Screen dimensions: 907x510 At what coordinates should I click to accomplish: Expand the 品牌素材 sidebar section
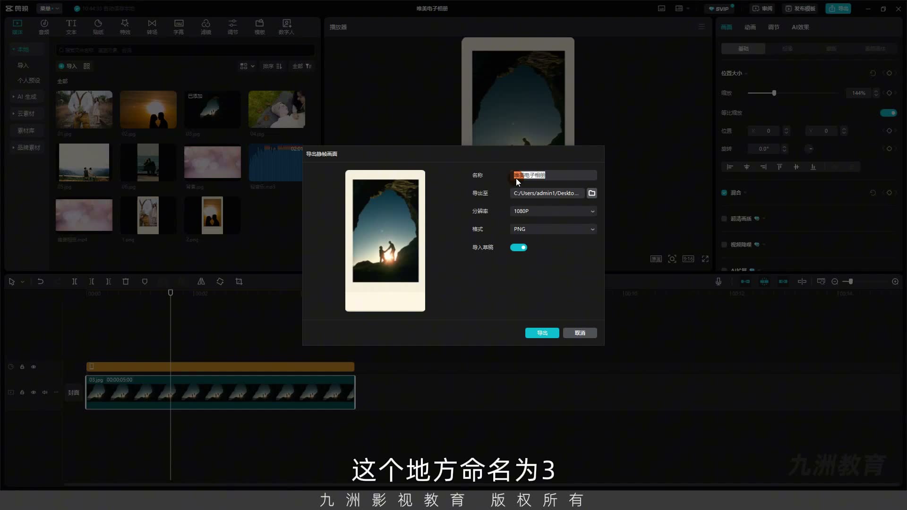[26, 148]
